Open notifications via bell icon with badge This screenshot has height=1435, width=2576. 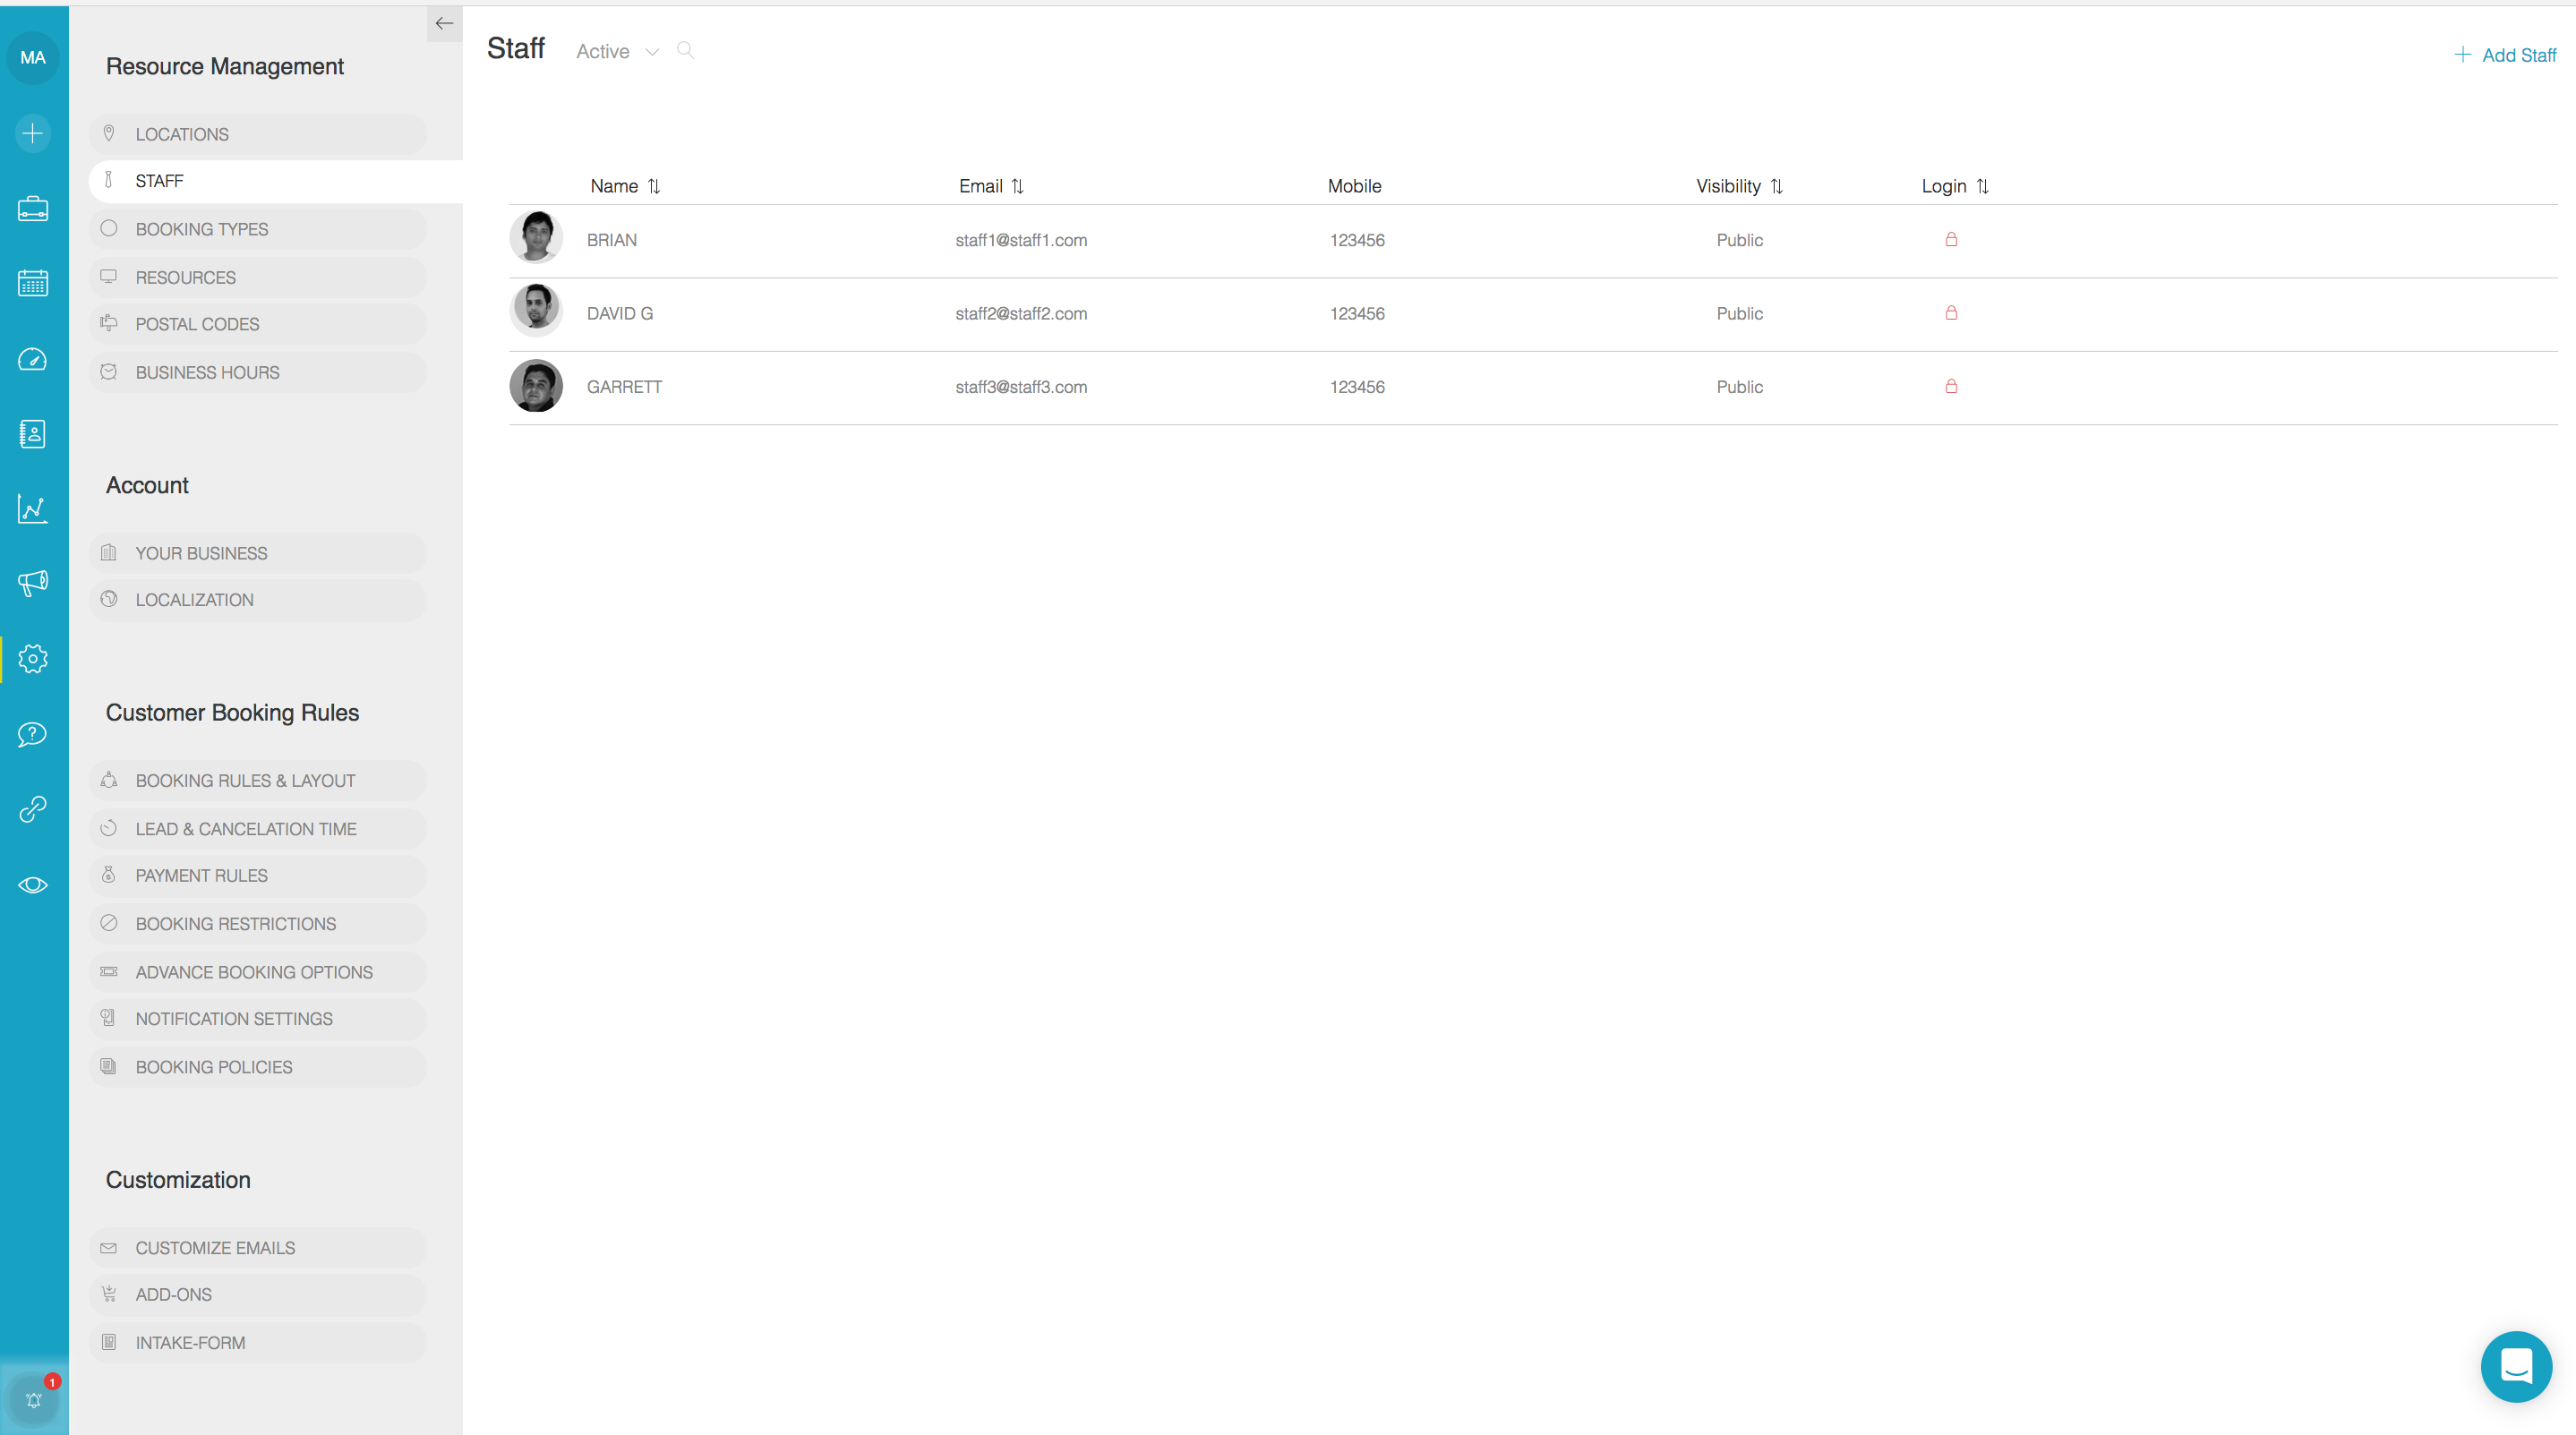(33, 1400)
